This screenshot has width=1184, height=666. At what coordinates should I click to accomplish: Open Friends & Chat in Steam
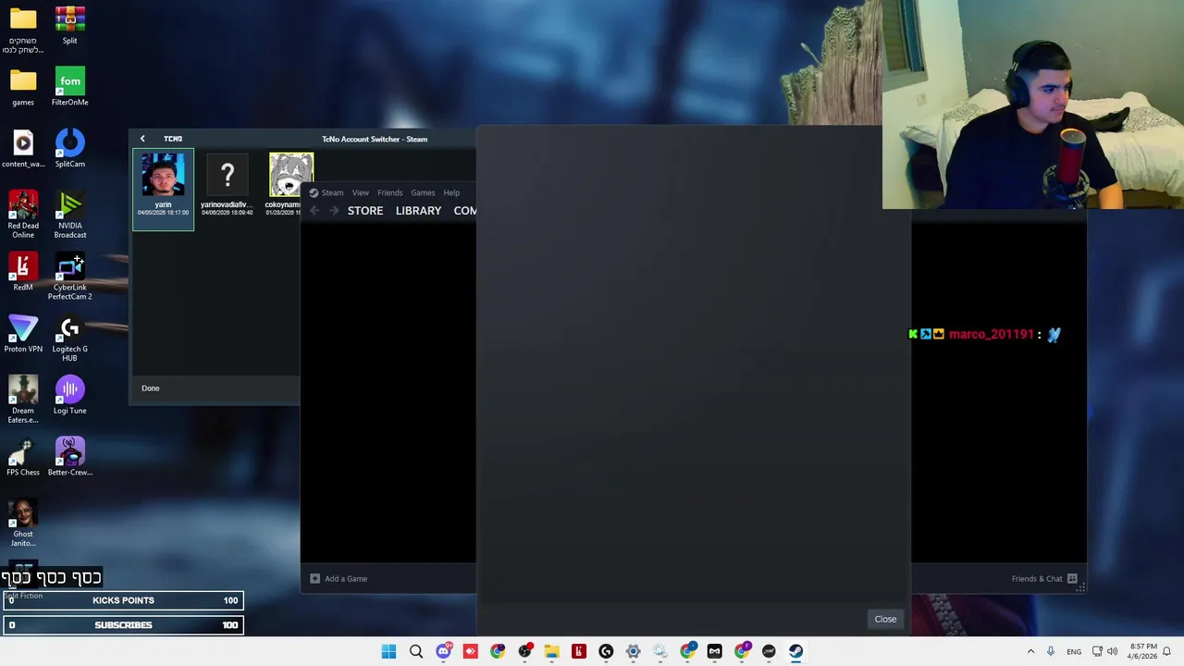1044,578
